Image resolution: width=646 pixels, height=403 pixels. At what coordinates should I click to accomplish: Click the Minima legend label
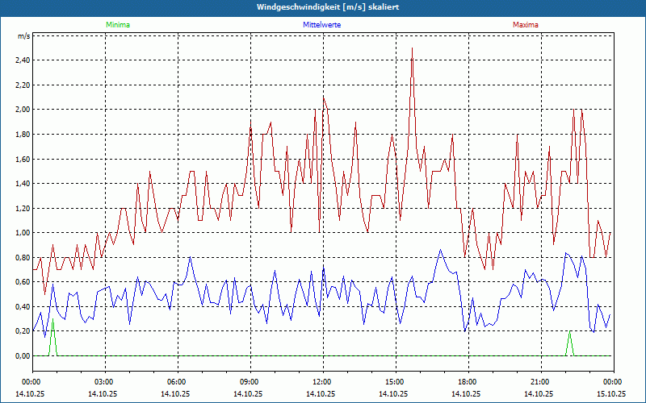pyautogui.click(x=117, y=25)
